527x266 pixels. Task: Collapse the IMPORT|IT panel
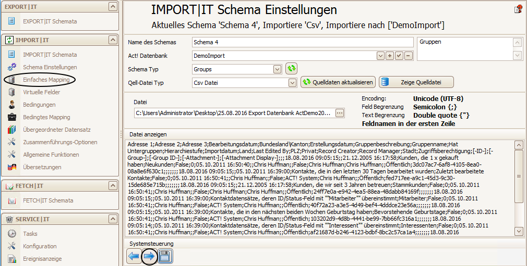(113, 40)
